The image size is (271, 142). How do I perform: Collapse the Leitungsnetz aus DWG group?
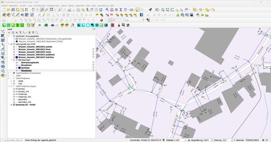point(9,44)
